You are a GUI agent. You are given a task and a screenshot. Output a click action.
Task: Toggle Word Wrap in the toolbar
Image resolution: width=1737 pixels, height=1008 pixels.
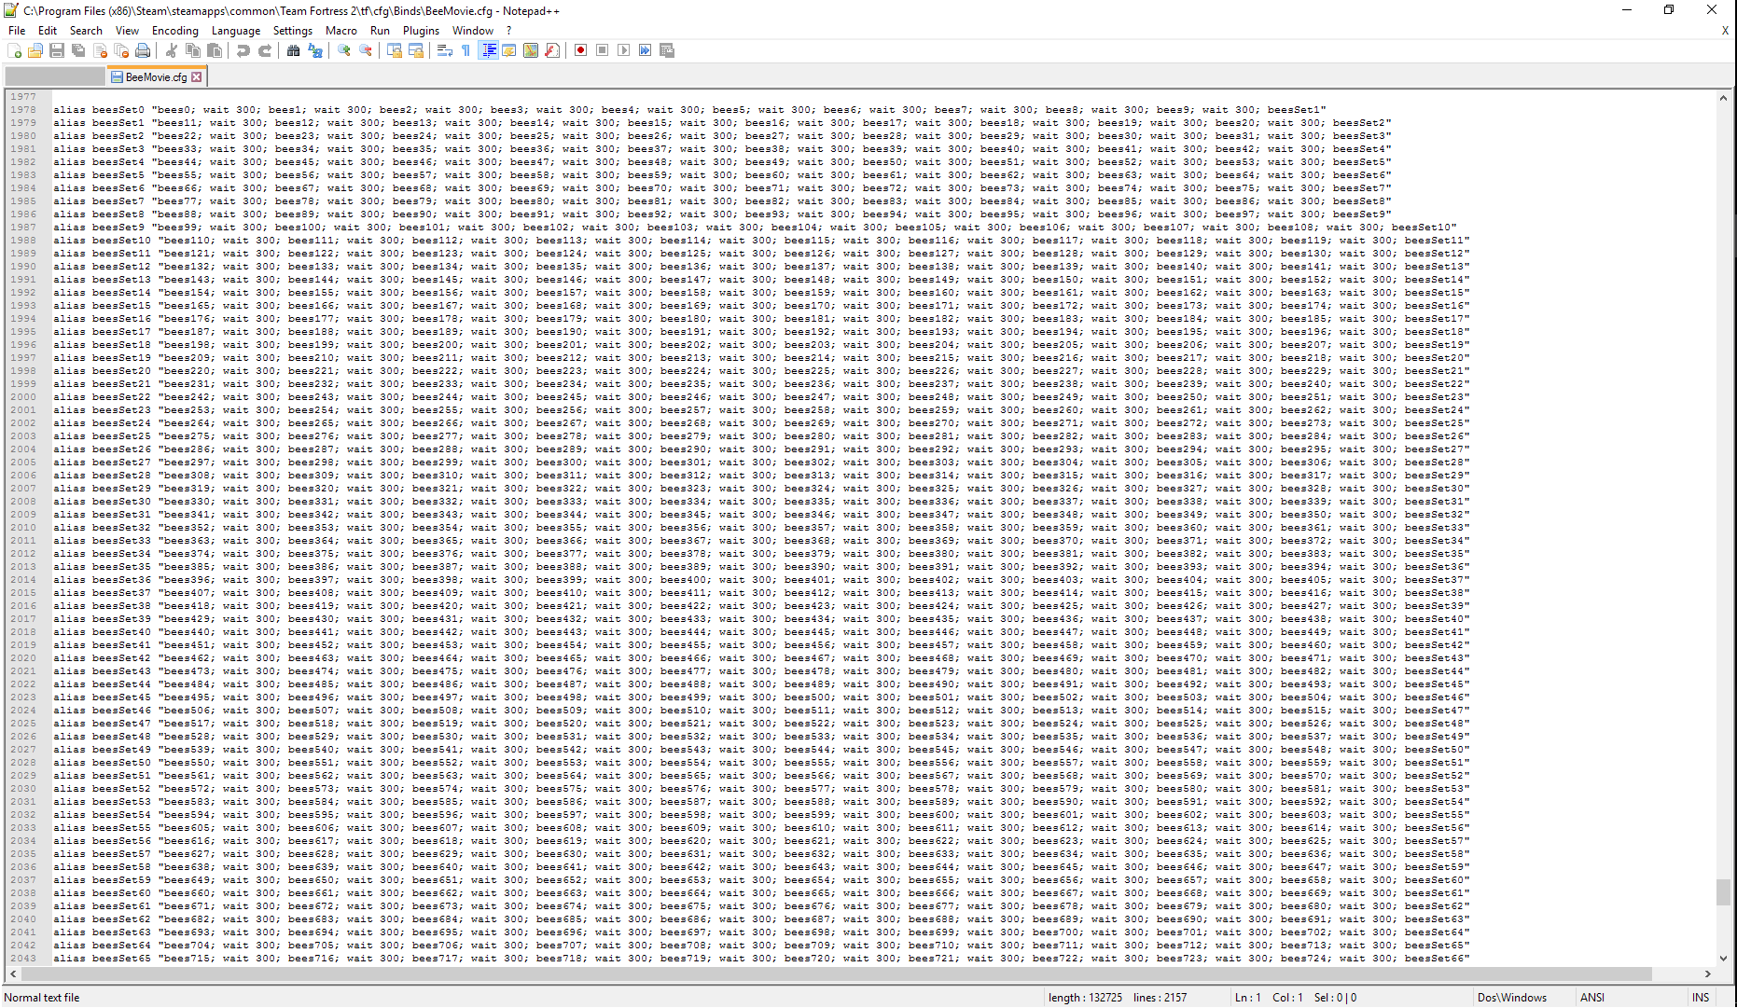click(445, 50)
